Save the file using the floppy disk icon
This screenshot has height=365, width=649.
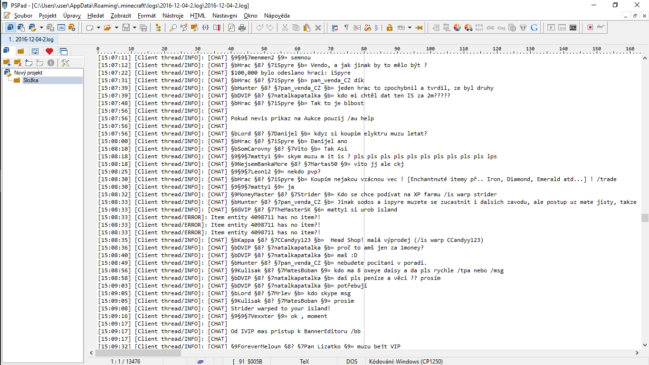125,28
